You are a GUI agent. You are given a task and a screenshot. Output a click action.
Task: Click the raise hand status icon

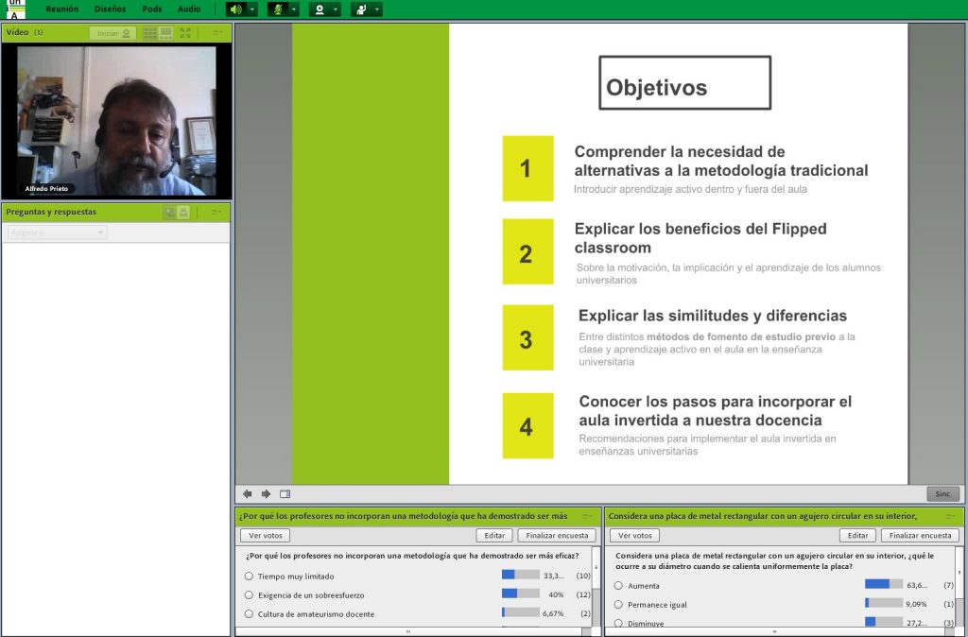(361, 9)
